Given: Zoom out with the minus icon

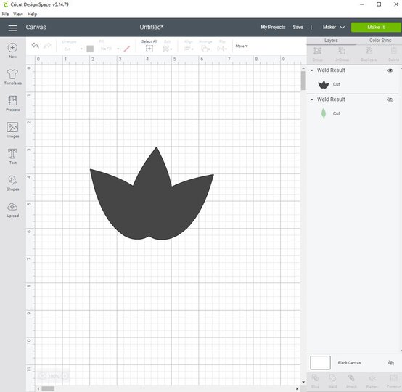Looking at the screenshot, I should coord(42,376).
